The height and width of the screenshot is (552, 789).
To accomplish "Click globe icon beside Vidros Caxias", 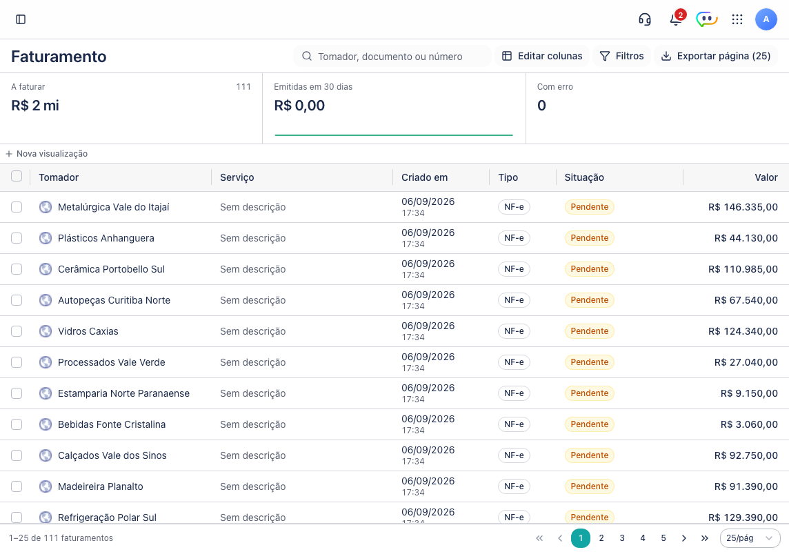I will click(46, 331).
